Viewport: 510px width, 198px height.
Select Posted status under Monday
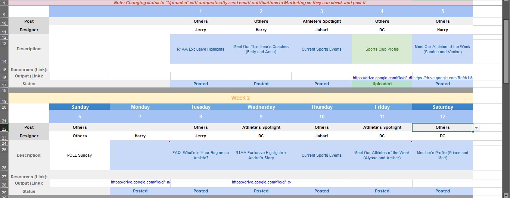point(140,191)
